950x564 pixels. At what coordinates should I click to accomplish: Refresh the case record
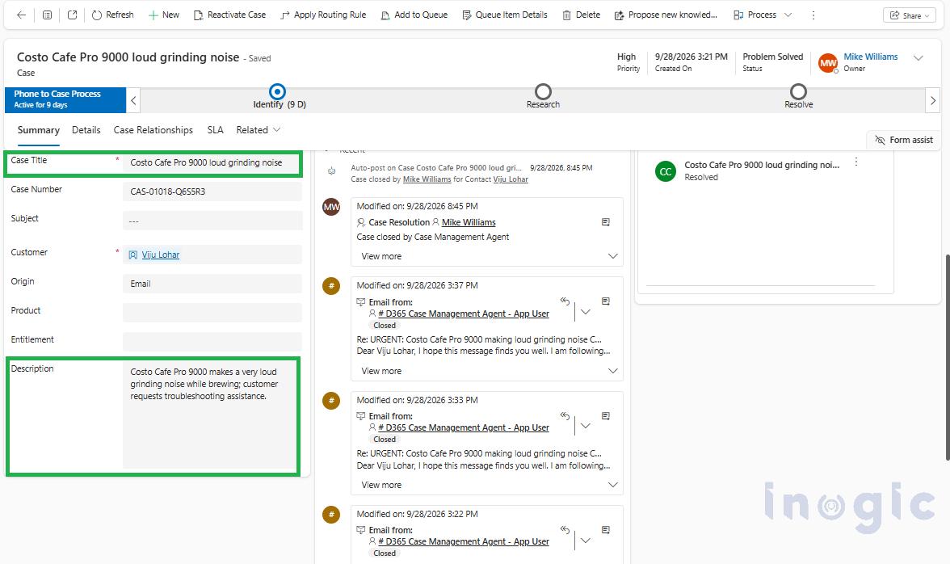click(x=113, y=15)
